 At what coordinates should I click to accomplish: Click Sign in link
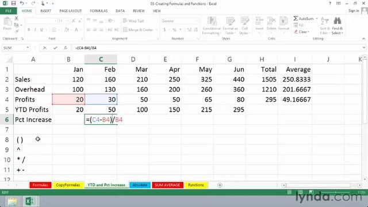pos(354,10)
